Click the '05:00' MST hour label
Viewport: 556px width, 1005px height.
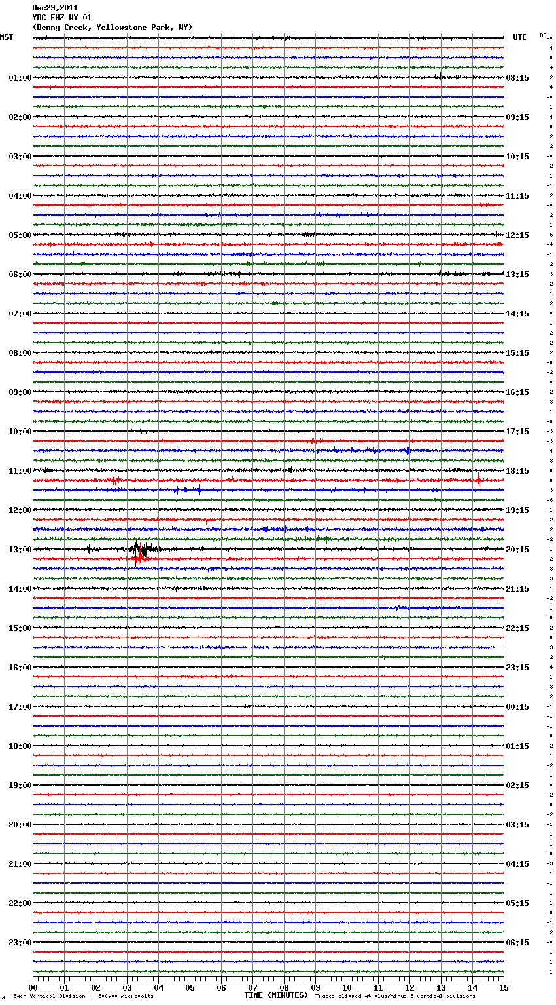point(20,235)
